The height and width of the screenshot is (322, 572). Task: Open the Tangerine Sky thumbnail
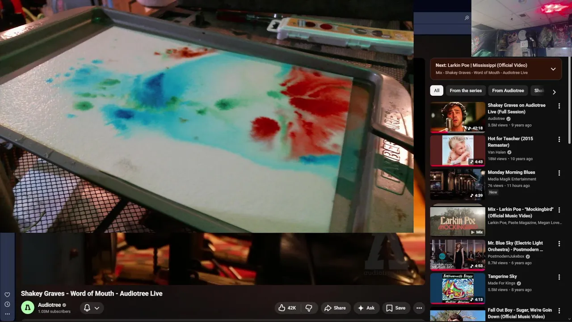(458, 288)
